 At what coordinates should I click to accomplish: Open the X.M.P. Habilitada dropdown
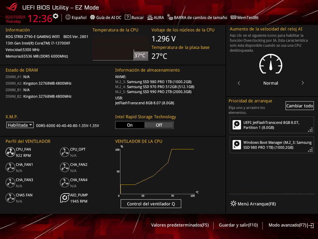click(20, 125)
